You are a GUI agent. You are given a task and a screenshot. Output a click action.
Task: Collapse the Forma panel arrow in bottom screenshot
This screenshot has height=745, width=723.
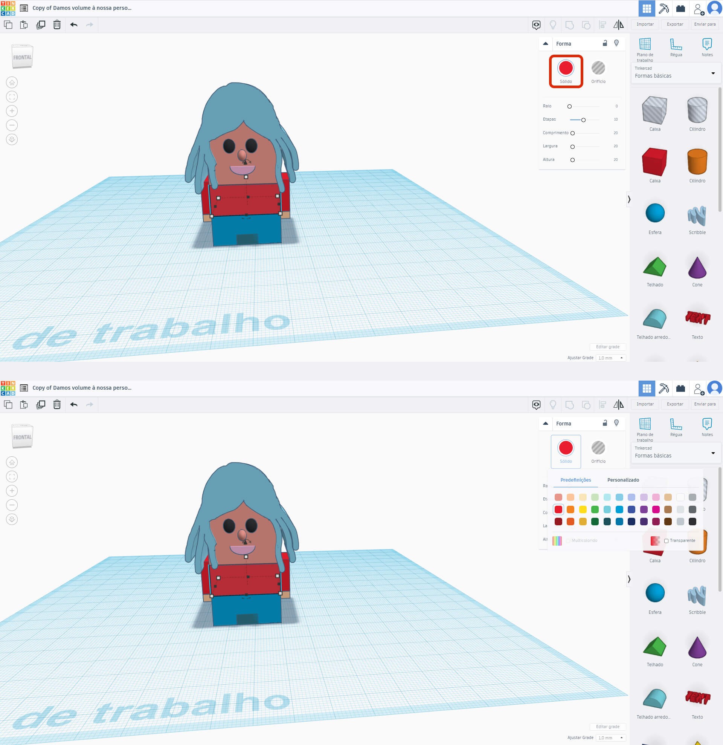click(x=546, y=424)
